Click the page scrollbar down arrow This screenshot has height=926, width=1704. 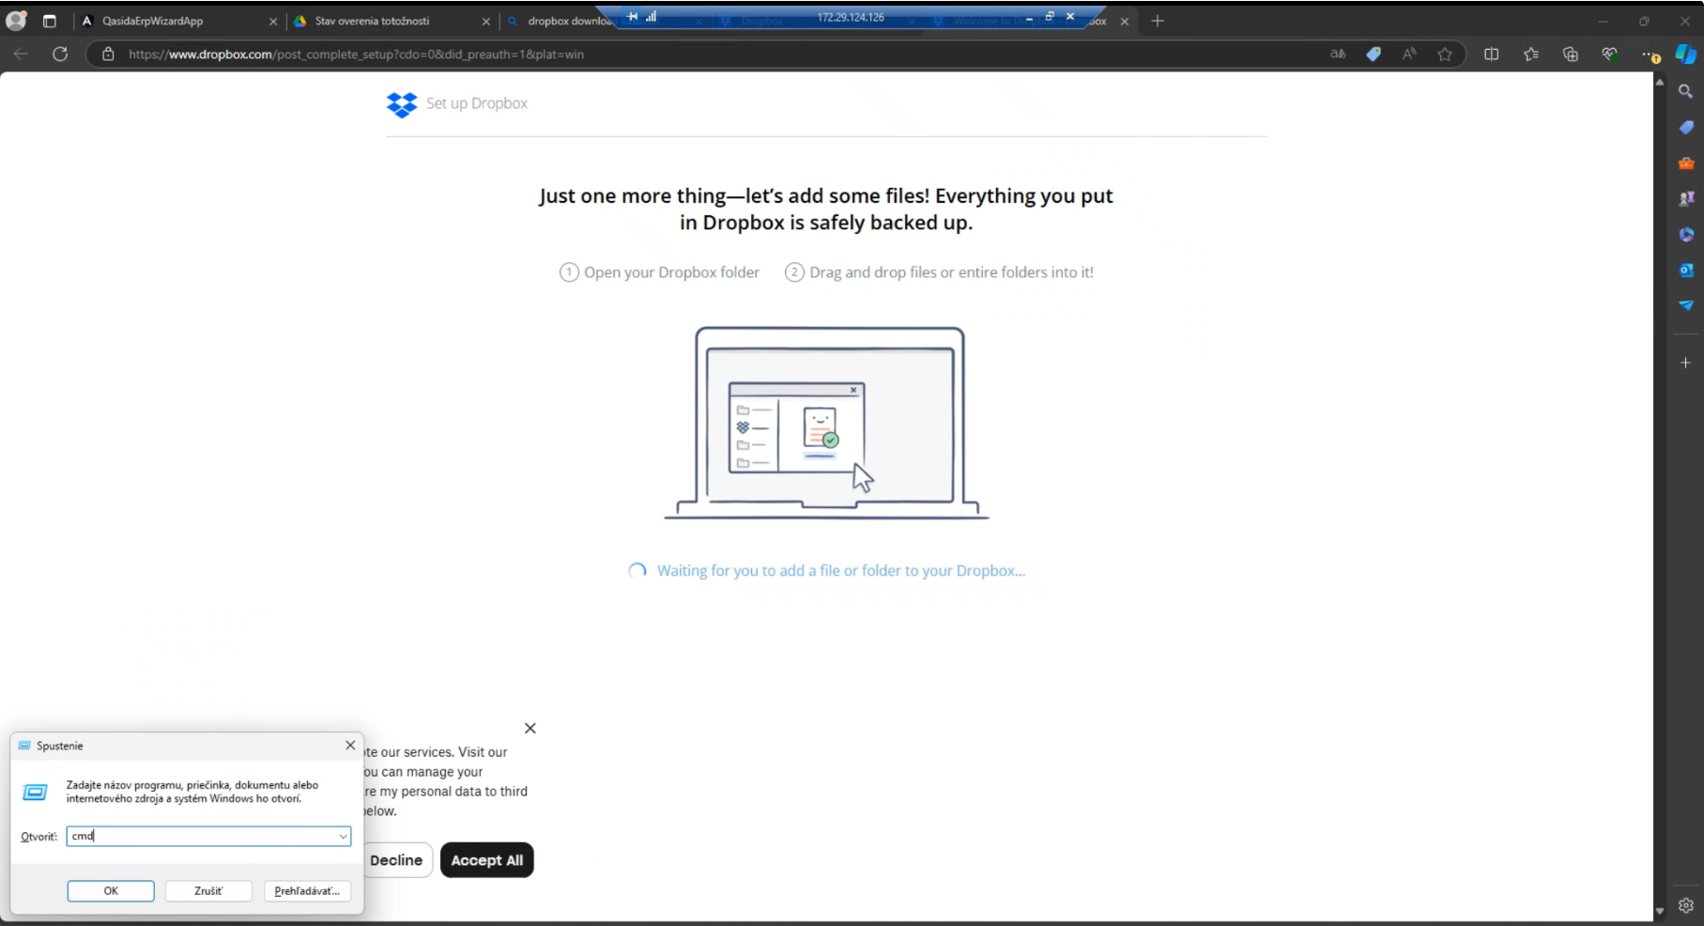click(1660, 911)
